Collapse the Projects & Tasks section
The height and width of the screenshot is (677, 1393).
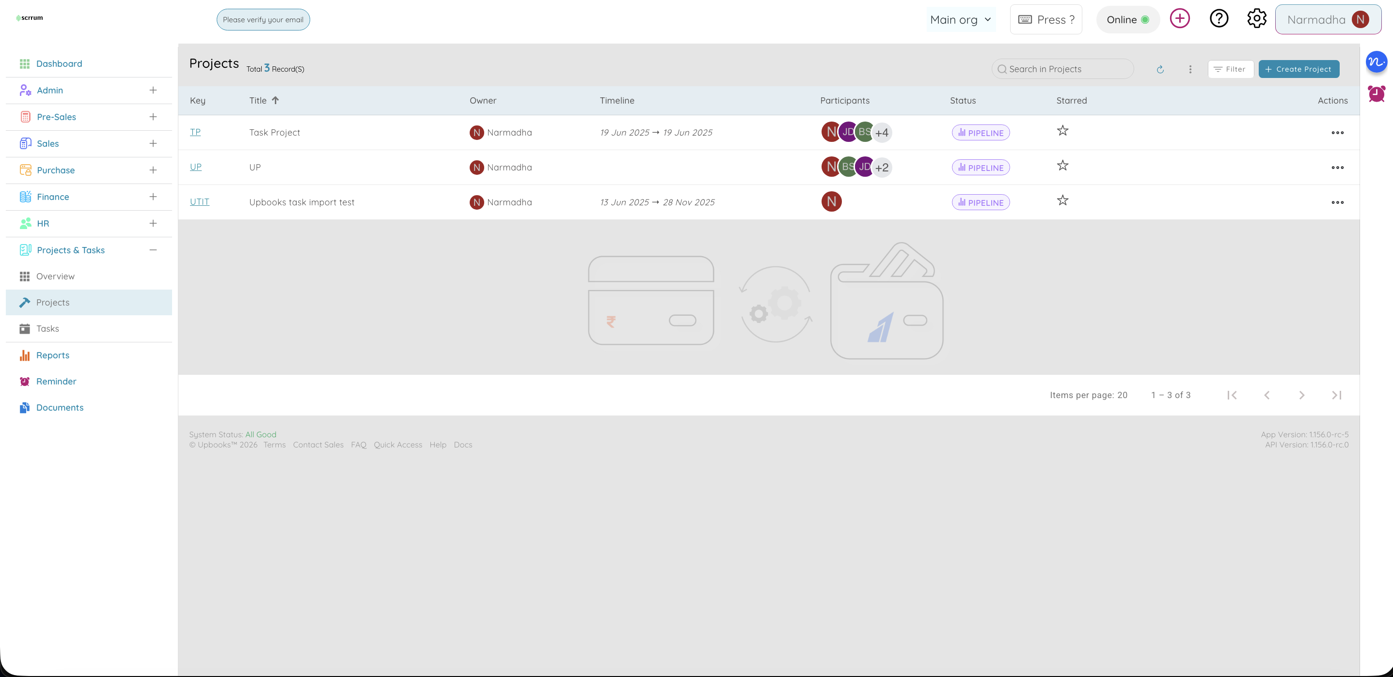point(153,250)
